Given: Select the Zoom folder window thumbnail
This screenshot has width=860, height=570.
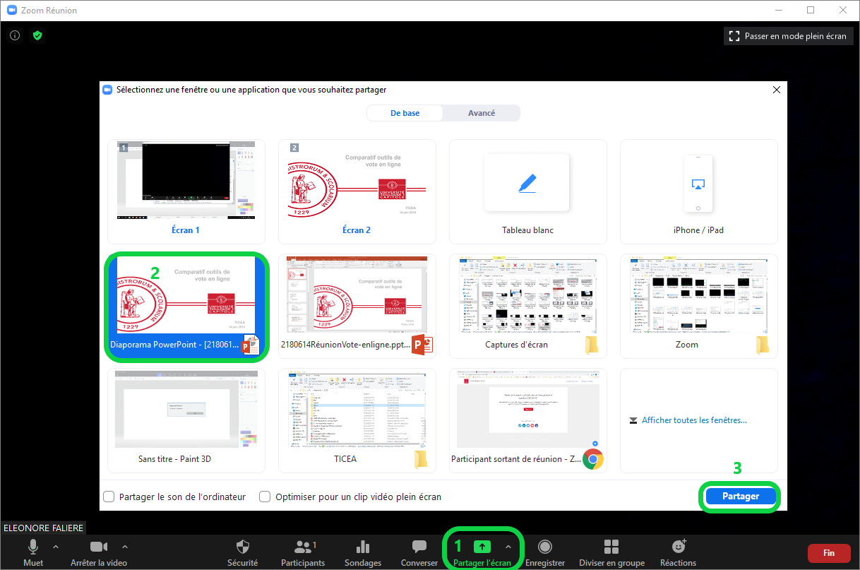Looking at the screenshot, I should [698, 306].
